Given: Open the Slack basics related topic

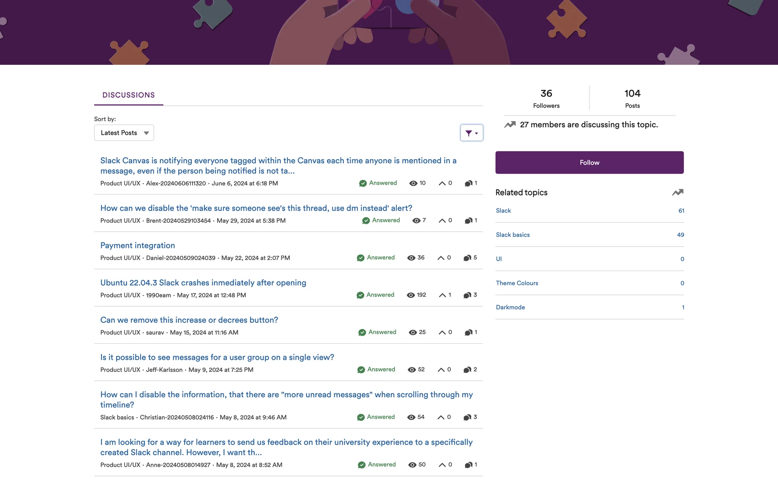Looking at the screenshot, I should [x=513, y=235].
